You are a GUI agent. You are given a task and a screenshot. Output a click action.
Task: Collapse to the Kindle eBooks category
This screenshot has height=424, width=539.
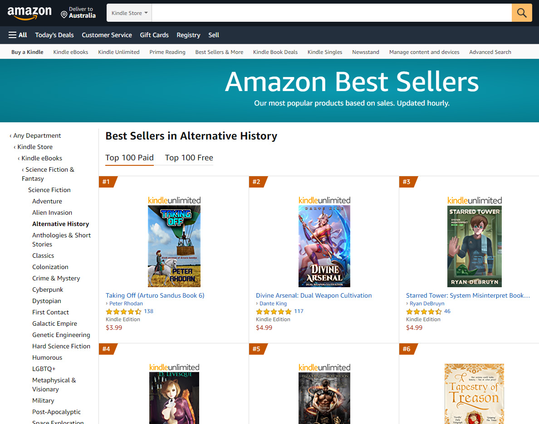coord(42,158)
